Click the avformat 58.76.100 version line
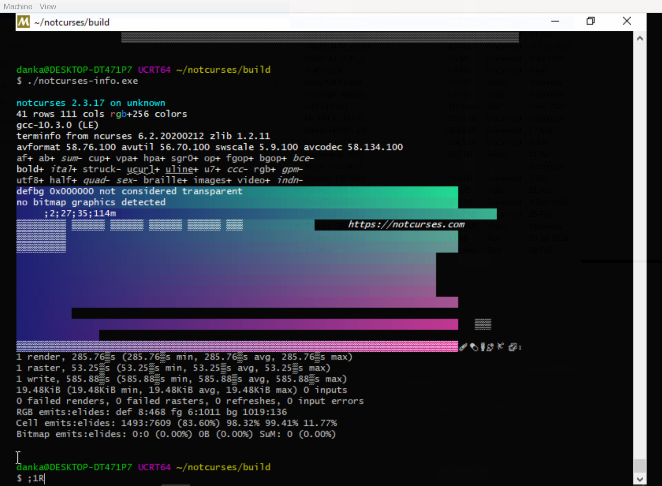Image resolution: width=662 pixels, height=486 pixels. pos(210,147)
